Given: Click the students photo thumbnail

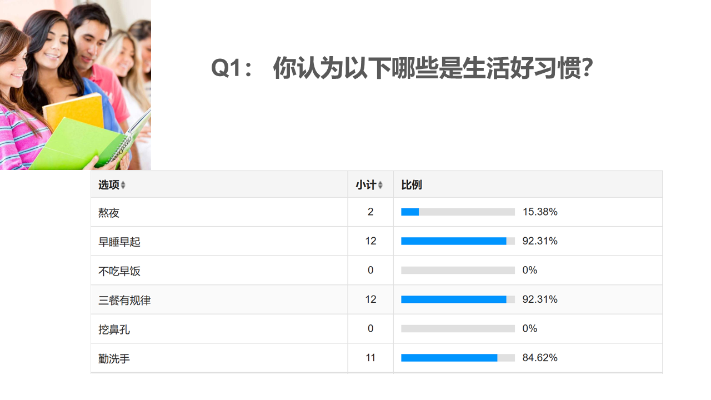Looking at the screenshot, I should click(76, 85).
